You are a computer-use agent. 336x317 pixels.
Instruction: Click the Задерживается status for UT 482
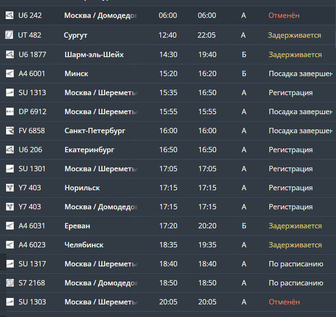click(x=294, y=35)
